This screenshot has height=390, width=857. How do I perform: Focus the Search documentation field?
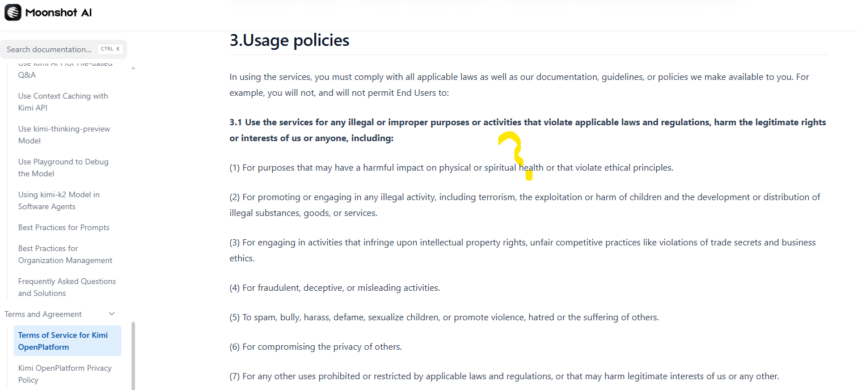click(x=64, y=49)
